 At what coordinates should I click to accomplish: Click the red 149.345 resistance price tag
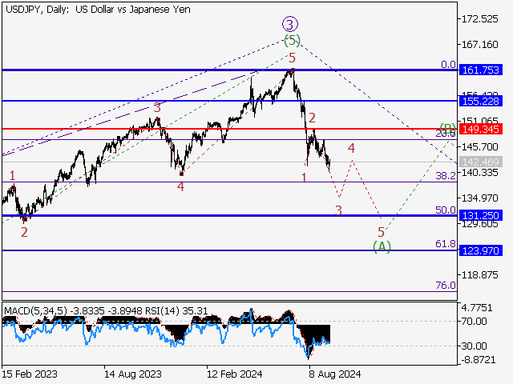pos(480,128)
